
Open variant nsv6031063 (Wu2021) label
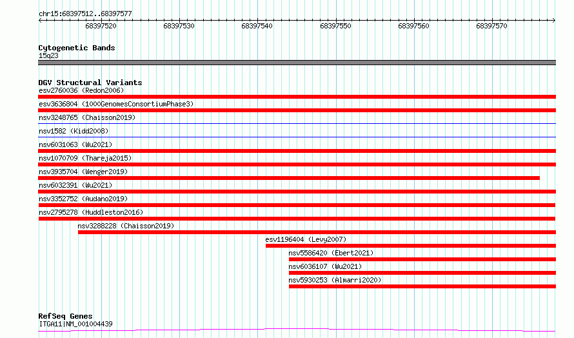point(75,144)
